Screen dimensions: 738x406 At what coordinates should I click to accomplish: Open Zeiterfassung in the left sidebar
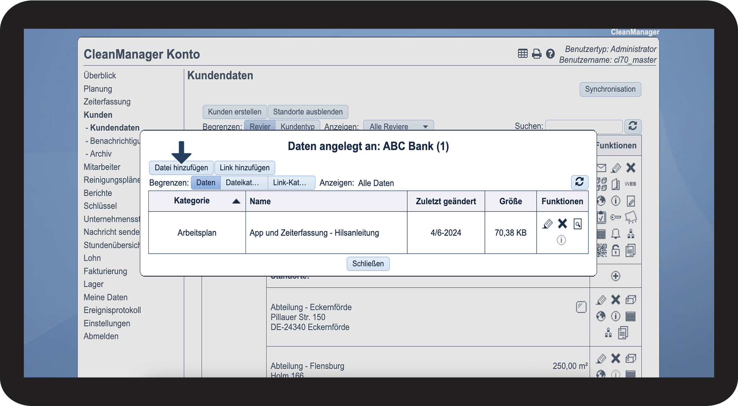pos(107,102)
